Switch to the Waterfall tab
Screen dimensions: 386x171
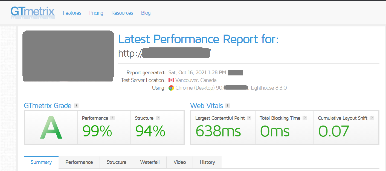150,162
